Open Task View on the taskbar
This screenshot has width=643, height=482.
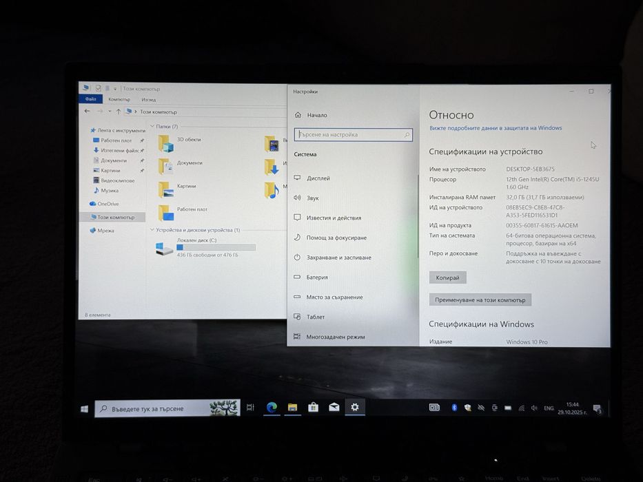click(x=250, y=408)
